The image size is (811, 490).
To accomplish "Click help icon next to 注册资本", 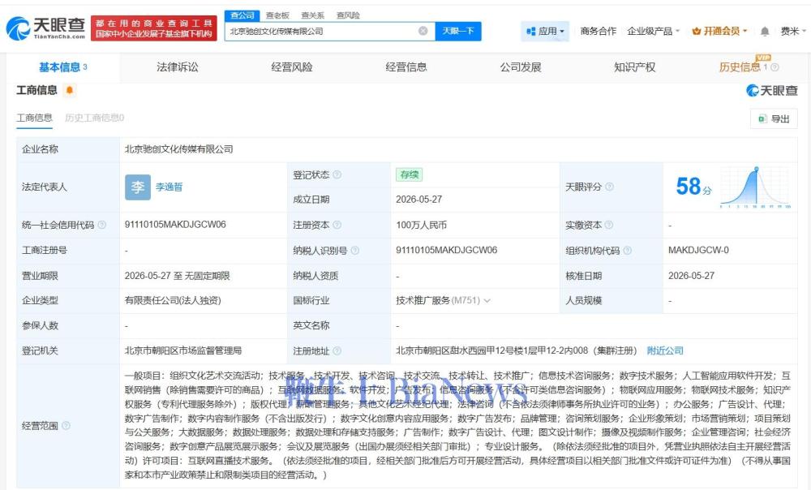I will [337, 225].
